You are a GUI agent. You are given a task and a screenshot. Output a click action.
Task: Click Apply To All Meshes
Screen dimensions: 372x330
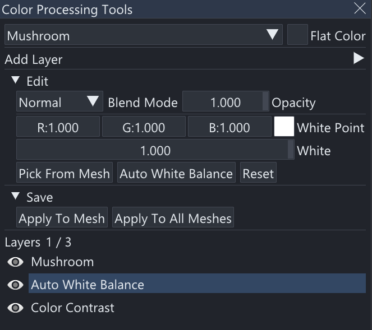pyautogui.click(x=173, y=218)
